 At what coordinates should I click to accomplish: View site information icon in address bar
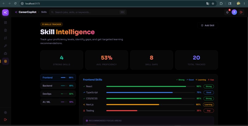[x=22, y=3]
